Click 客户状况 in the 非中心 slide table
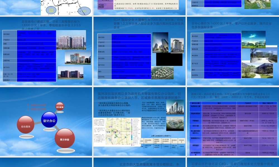The width and height of the screenshot is (279, 167). (x=198, y=63)
